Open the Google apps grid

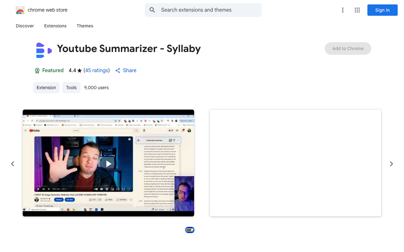(357, 10)
